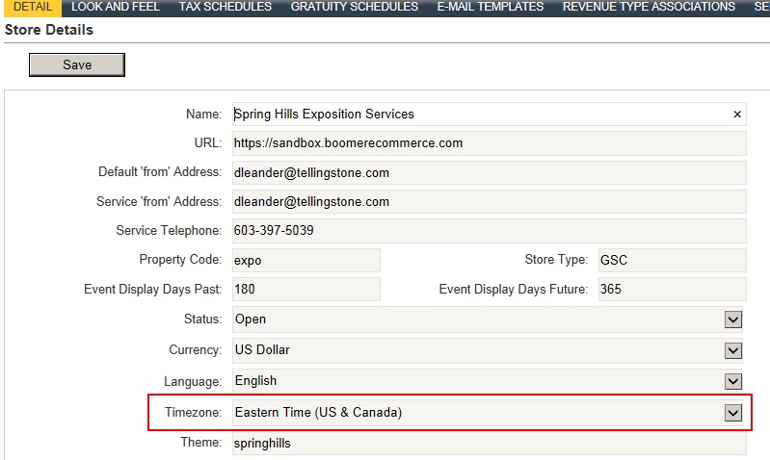Select the Detail tab
Image resolution: width=770 pixels, height=460 pixels.
(x=33, y=7)
